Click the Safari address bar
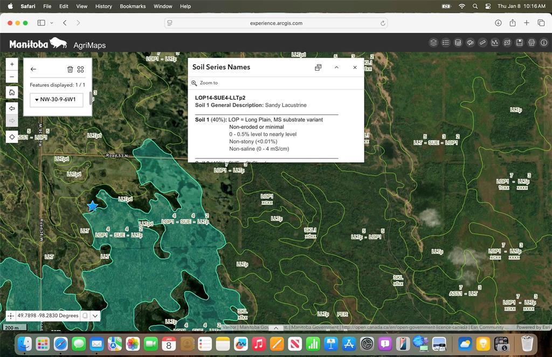Viewport: 552px width, 357px height. (276, 23)
